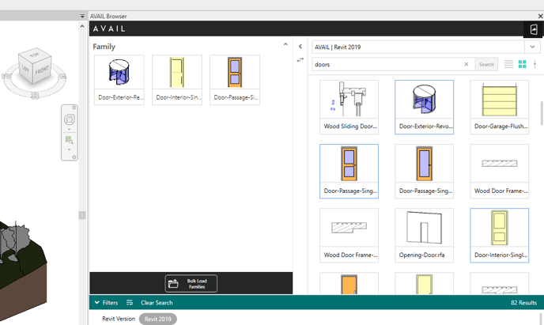The width and height of the screenshot is (544, 325).
Task: Click the view's vertical scrollbar thumb
Action: pos(82,215)
